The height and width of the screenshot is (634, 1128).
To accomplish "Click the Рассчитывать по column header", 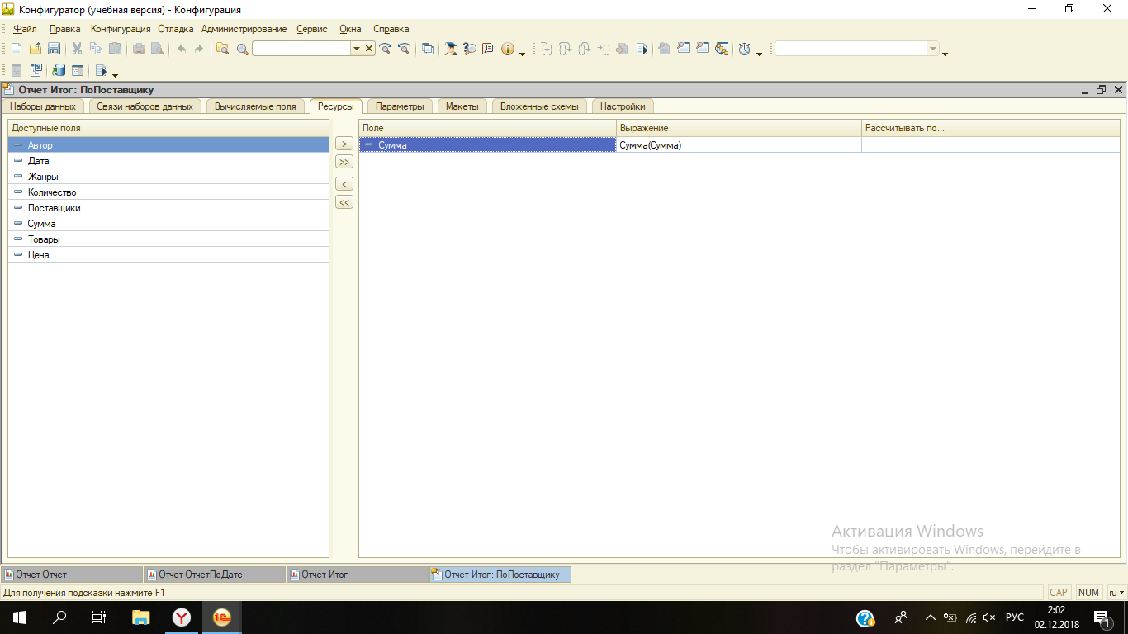I will pyautogui.click(x=991, y=128).
